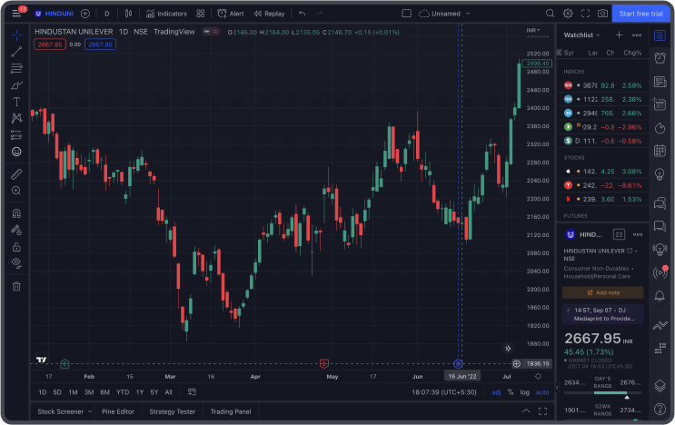Viewport: 675px width, 425px height.
Task: Add a symbol to the watchlist
Action: [619, 35]
